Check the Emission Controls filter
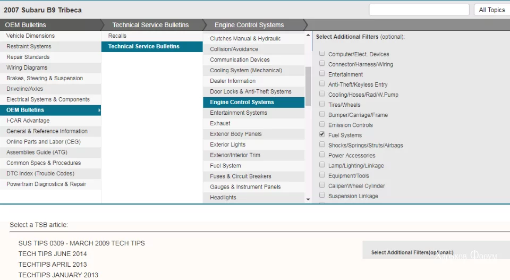This screenshot has height=280, width=510. click(322, 124)
